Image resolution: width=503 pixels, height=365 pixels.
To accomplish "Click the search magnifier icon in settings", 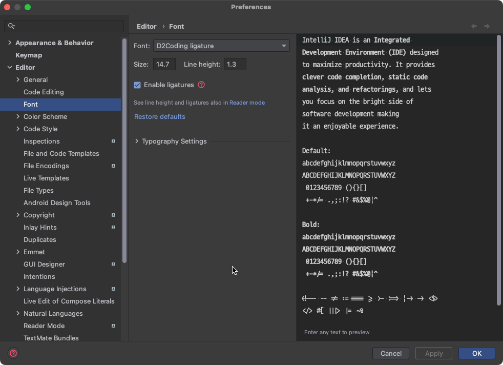I will [11, 26].
